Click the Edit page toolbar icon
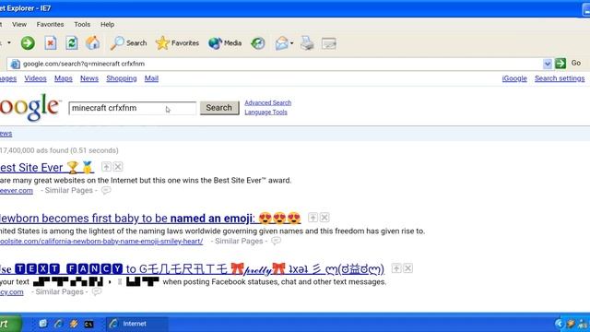 329,43
